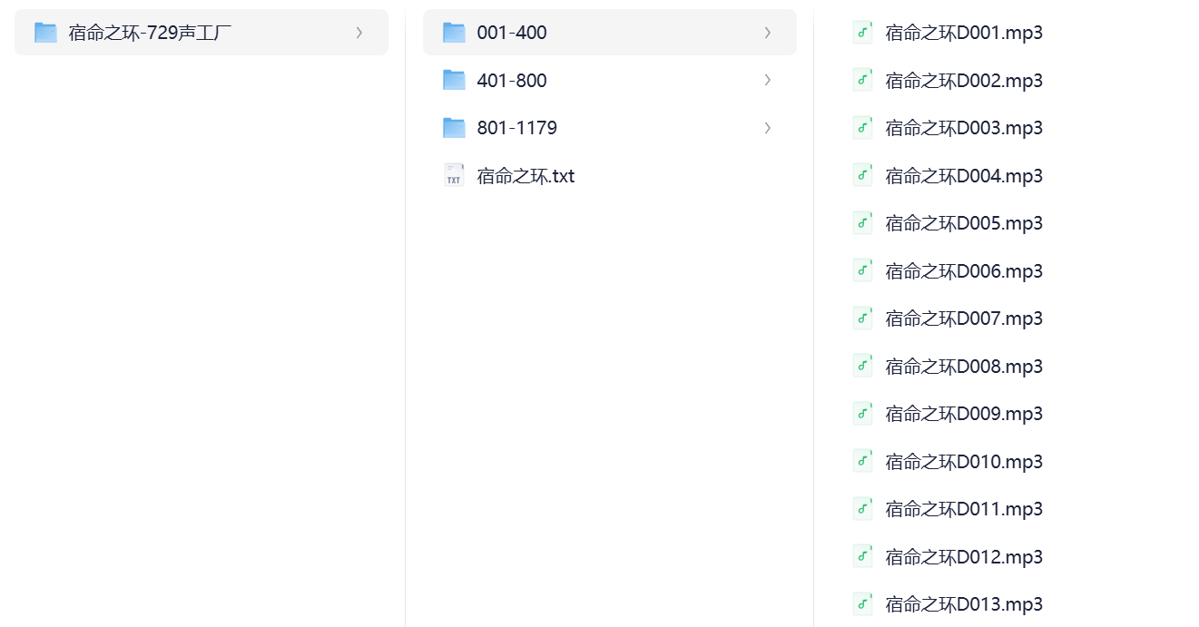Select file name 宿命之环D010.mp3
The height and width of the screenshot is (627, 1199).
tap(964, 462)
